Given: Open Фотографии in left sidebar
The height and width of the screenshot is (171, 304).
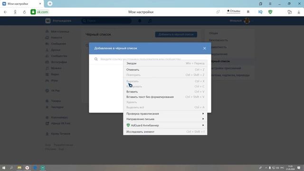Looking at the screenshot, I should pyautogui.click(x=57, y=62).
